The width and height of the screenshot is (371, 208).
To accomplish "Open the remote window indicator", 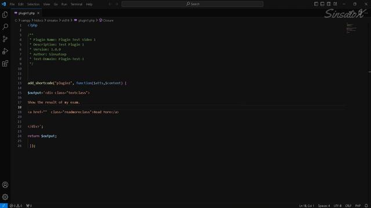I will point(4,206).
